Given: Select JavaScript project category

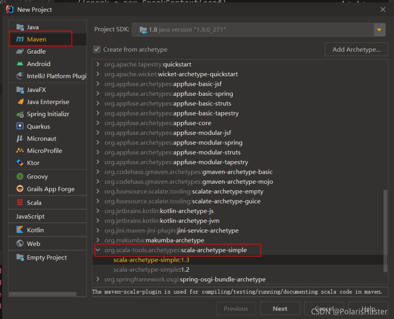Looking at the screenshot, I should [47, 216].
